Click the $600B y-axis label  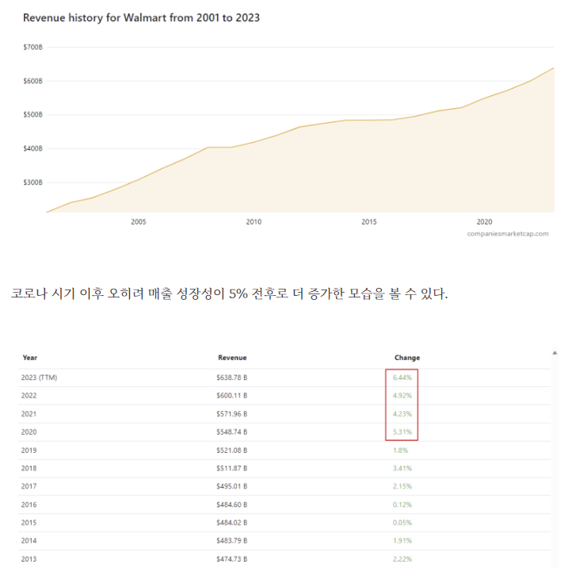click(x=33, y=81)
